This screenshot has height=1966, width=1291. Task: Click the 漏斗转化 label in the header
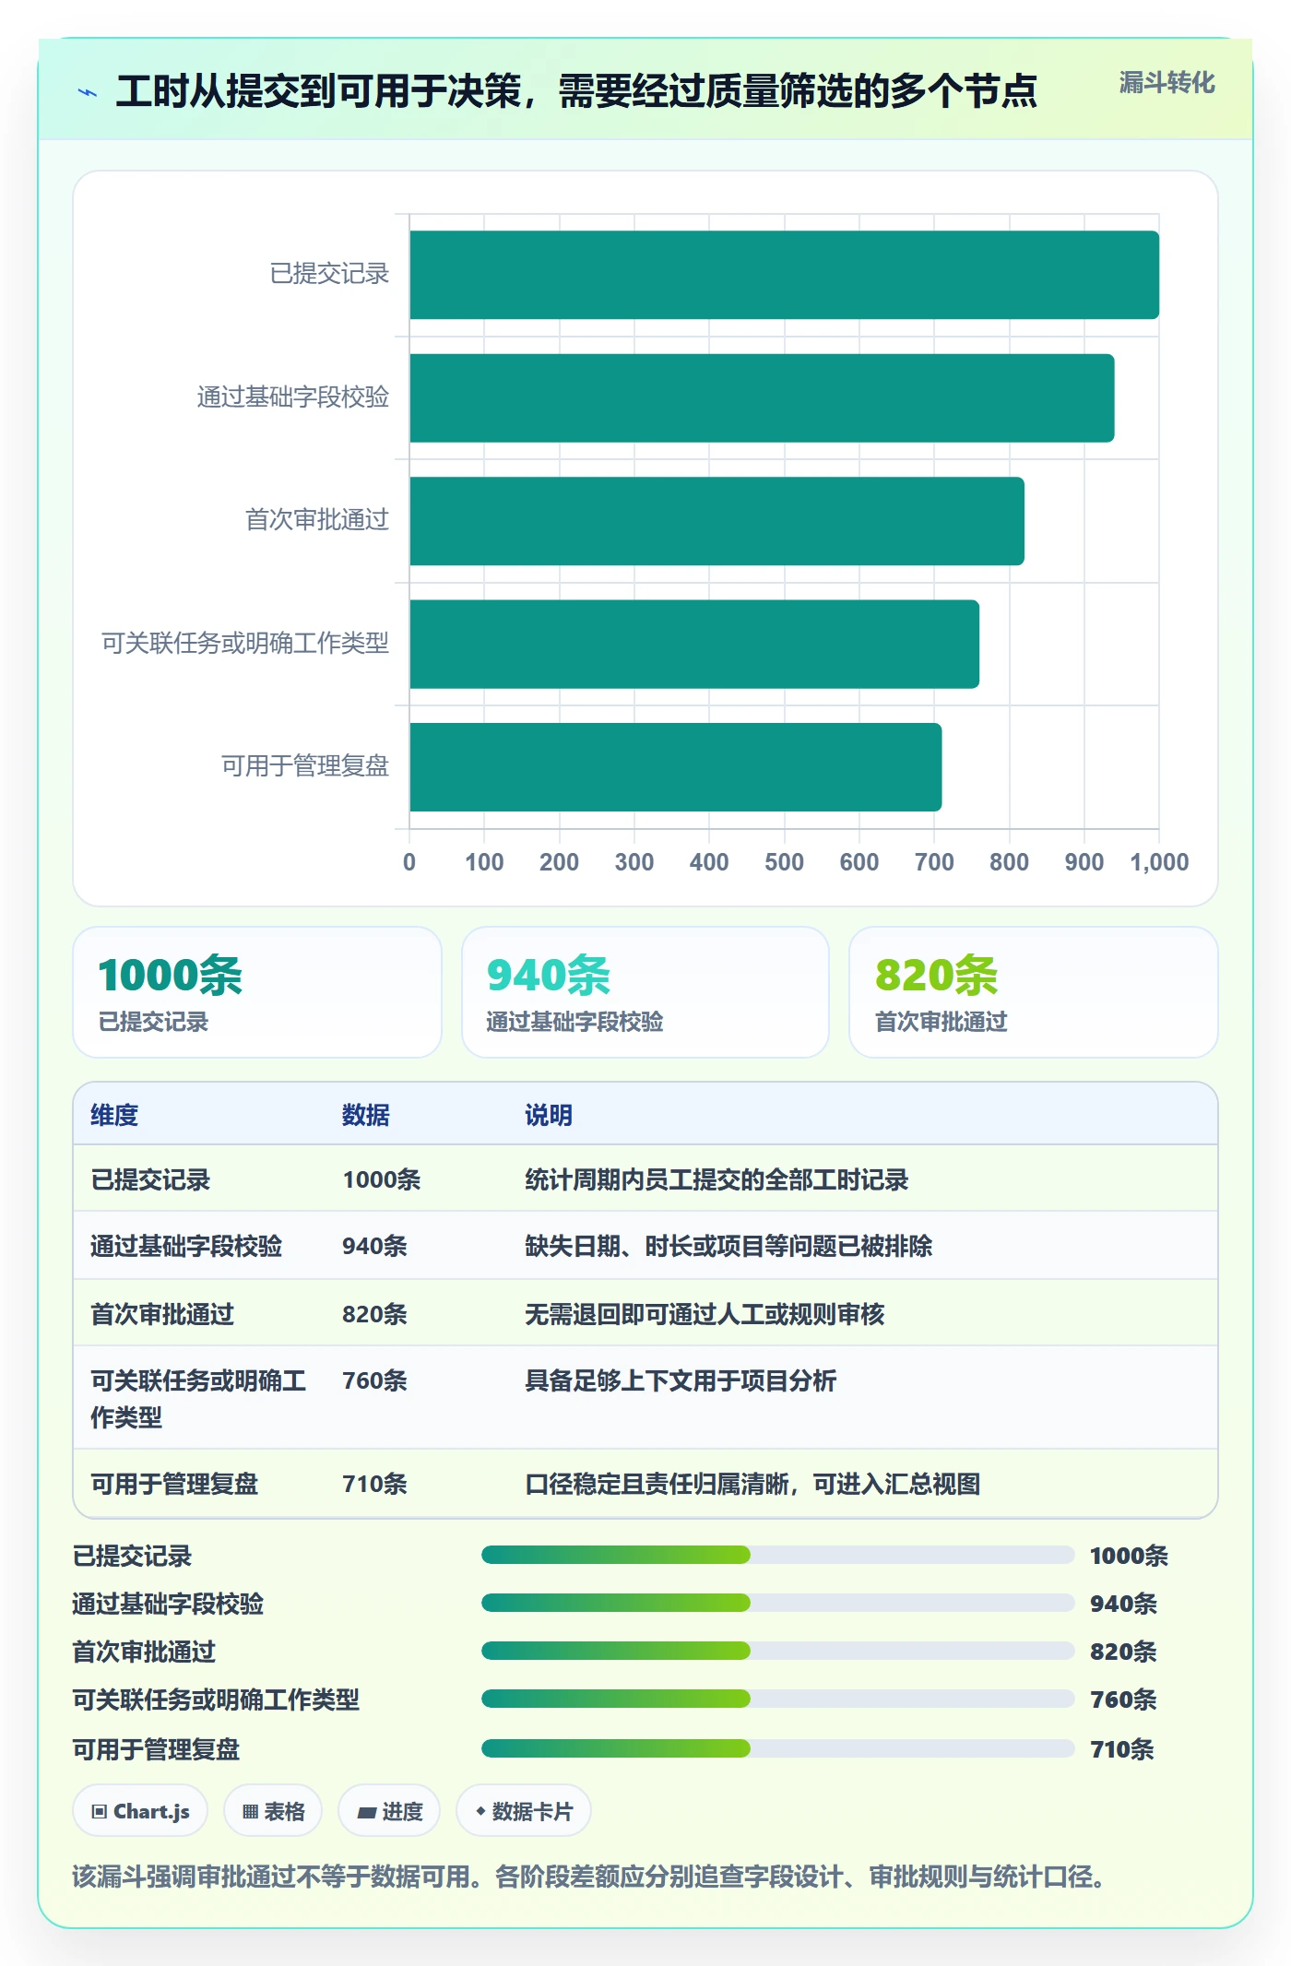(1167, 83)
